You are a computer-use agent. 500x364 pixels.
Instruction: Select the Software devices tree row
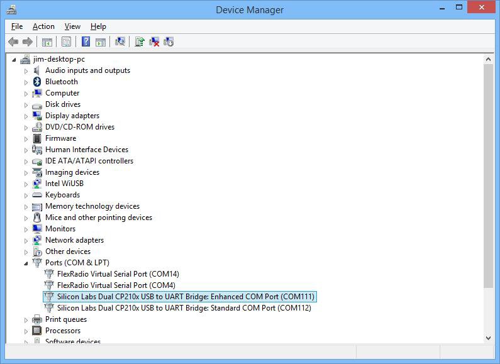tap(73, 341)
